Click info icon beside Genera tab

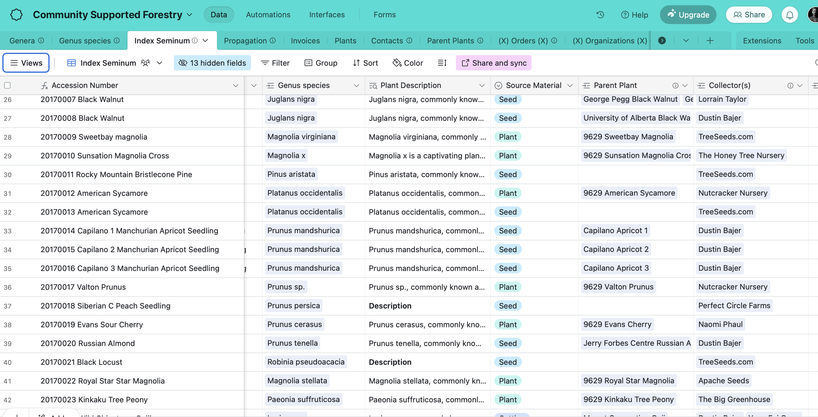tap(41, 41)
